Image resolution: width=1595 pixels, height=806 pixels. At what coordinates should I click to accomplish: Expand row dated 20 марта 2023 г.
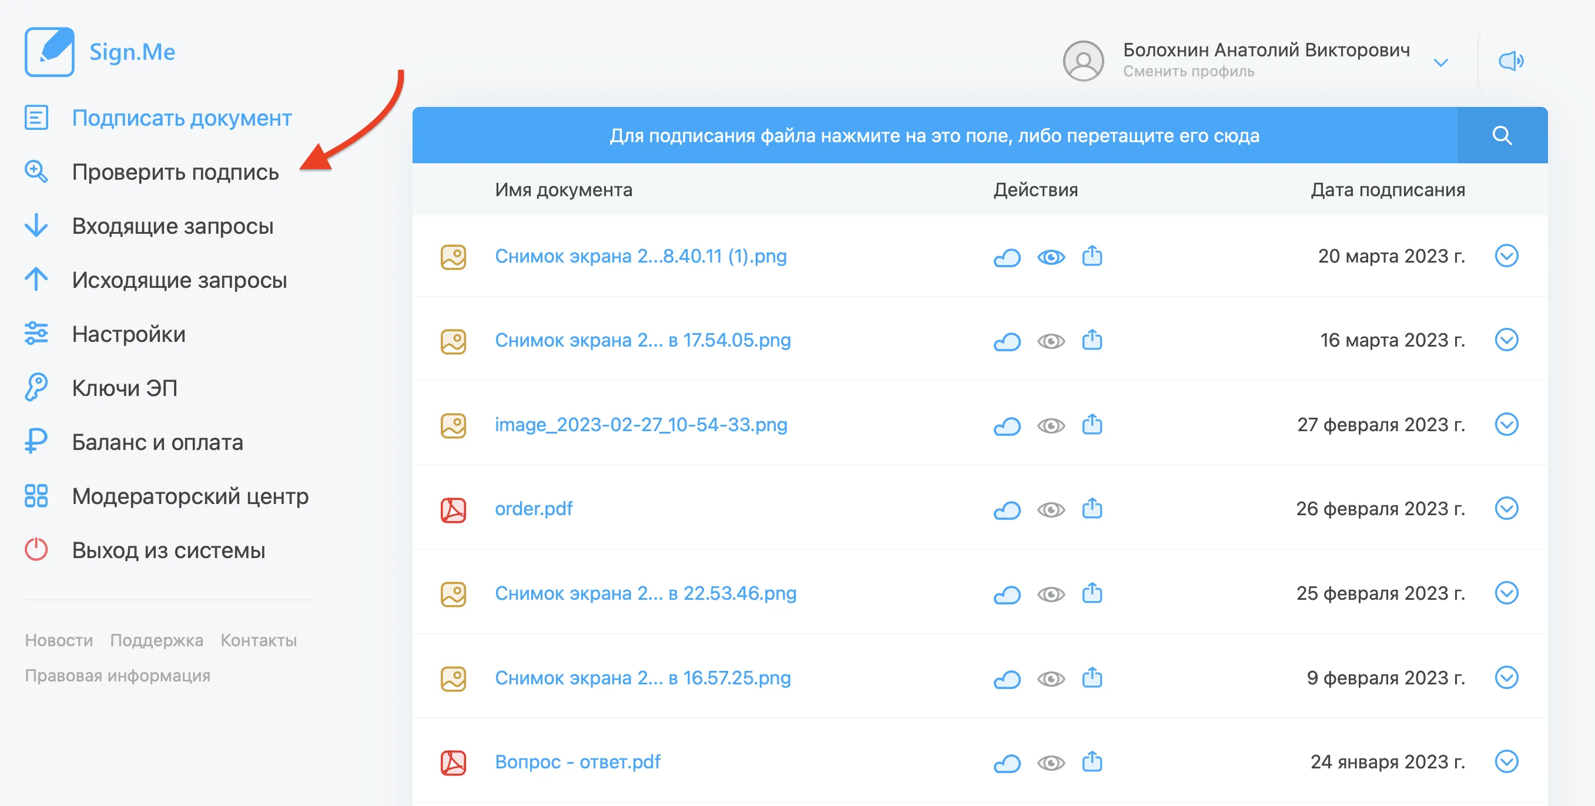coord(1506,256)
